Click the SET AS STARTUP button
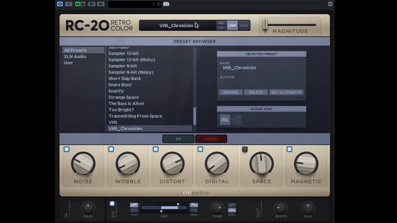The height and width of the screenshot is (223, 397). [x=286, y=92]
